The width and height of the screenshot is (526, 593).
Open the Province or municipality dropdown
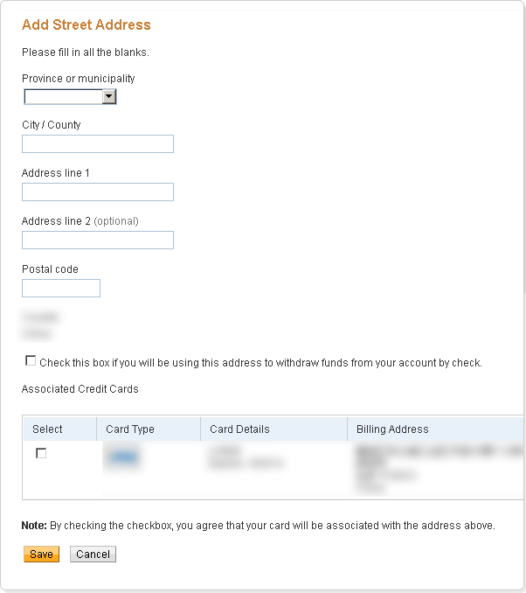(x=70, y=97)
